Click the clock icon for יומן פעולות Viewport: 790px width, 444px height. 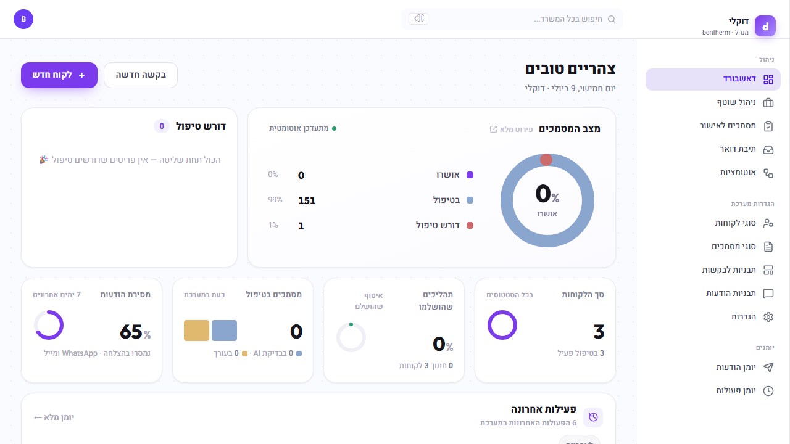click(x=768, y=391)
